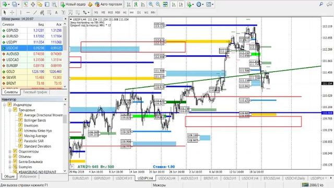Select the GBPUSD row in Market Watch
The width and height of the screenshot is (334, 188).
(32, 30)
